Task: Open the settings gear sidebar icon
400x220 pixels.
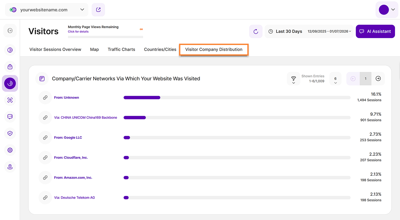Action: (x=10, y=150)
